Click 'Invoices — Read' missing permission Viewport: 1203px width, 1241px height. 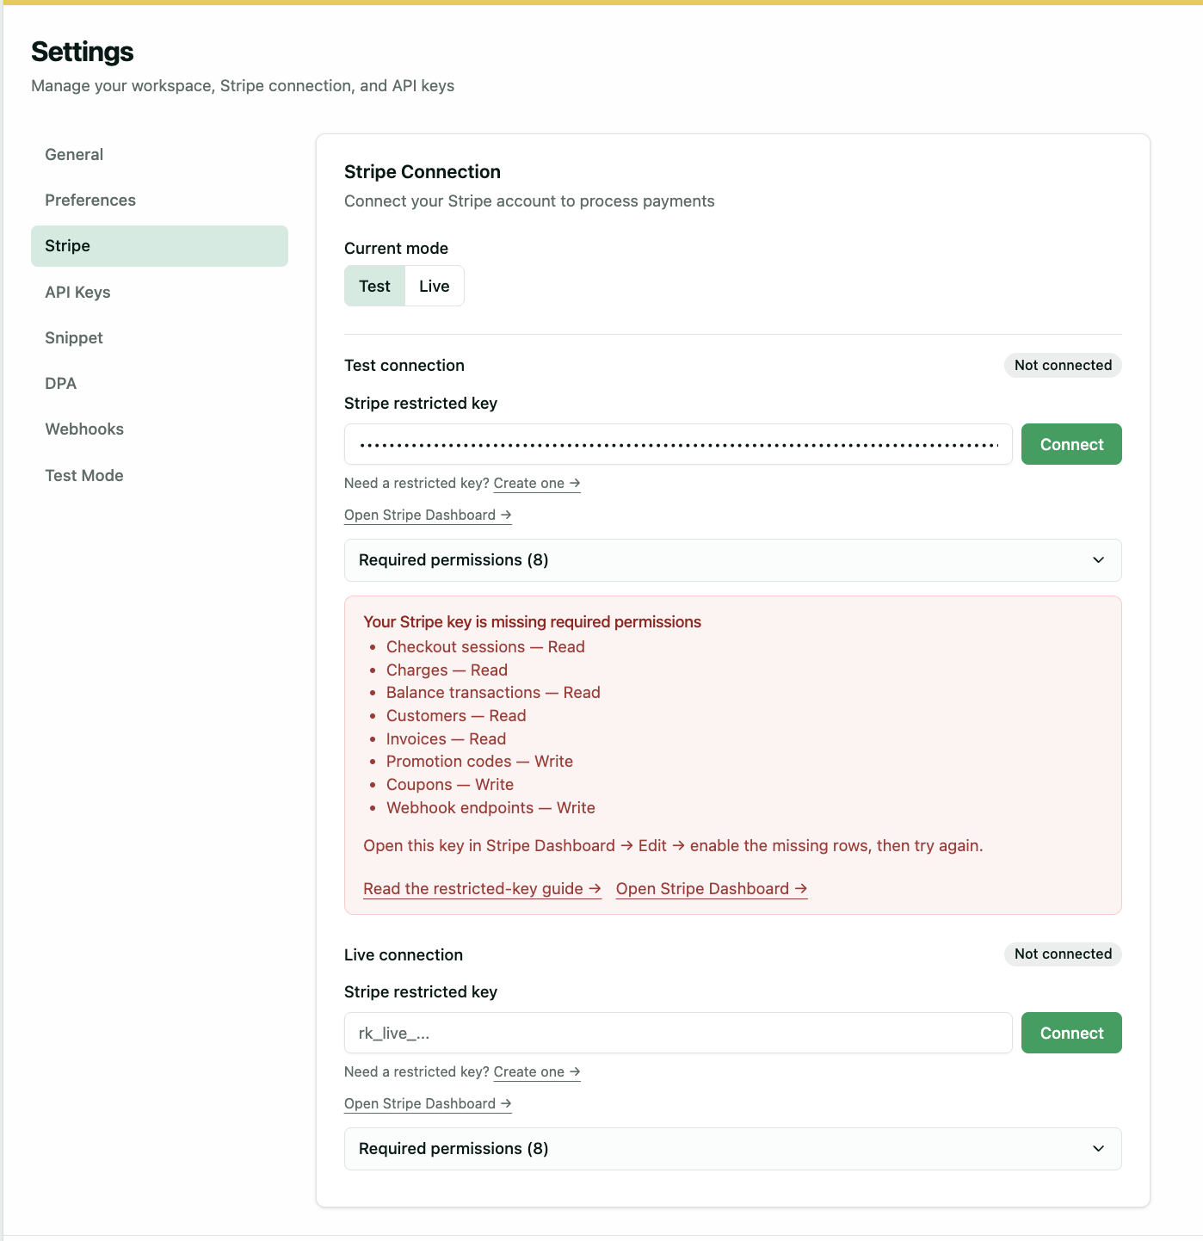[446, 739]
